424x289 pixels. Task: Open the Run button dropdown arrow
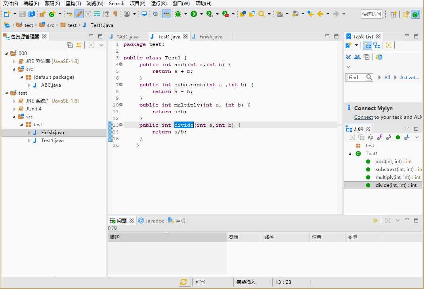(x=201, y=14)
